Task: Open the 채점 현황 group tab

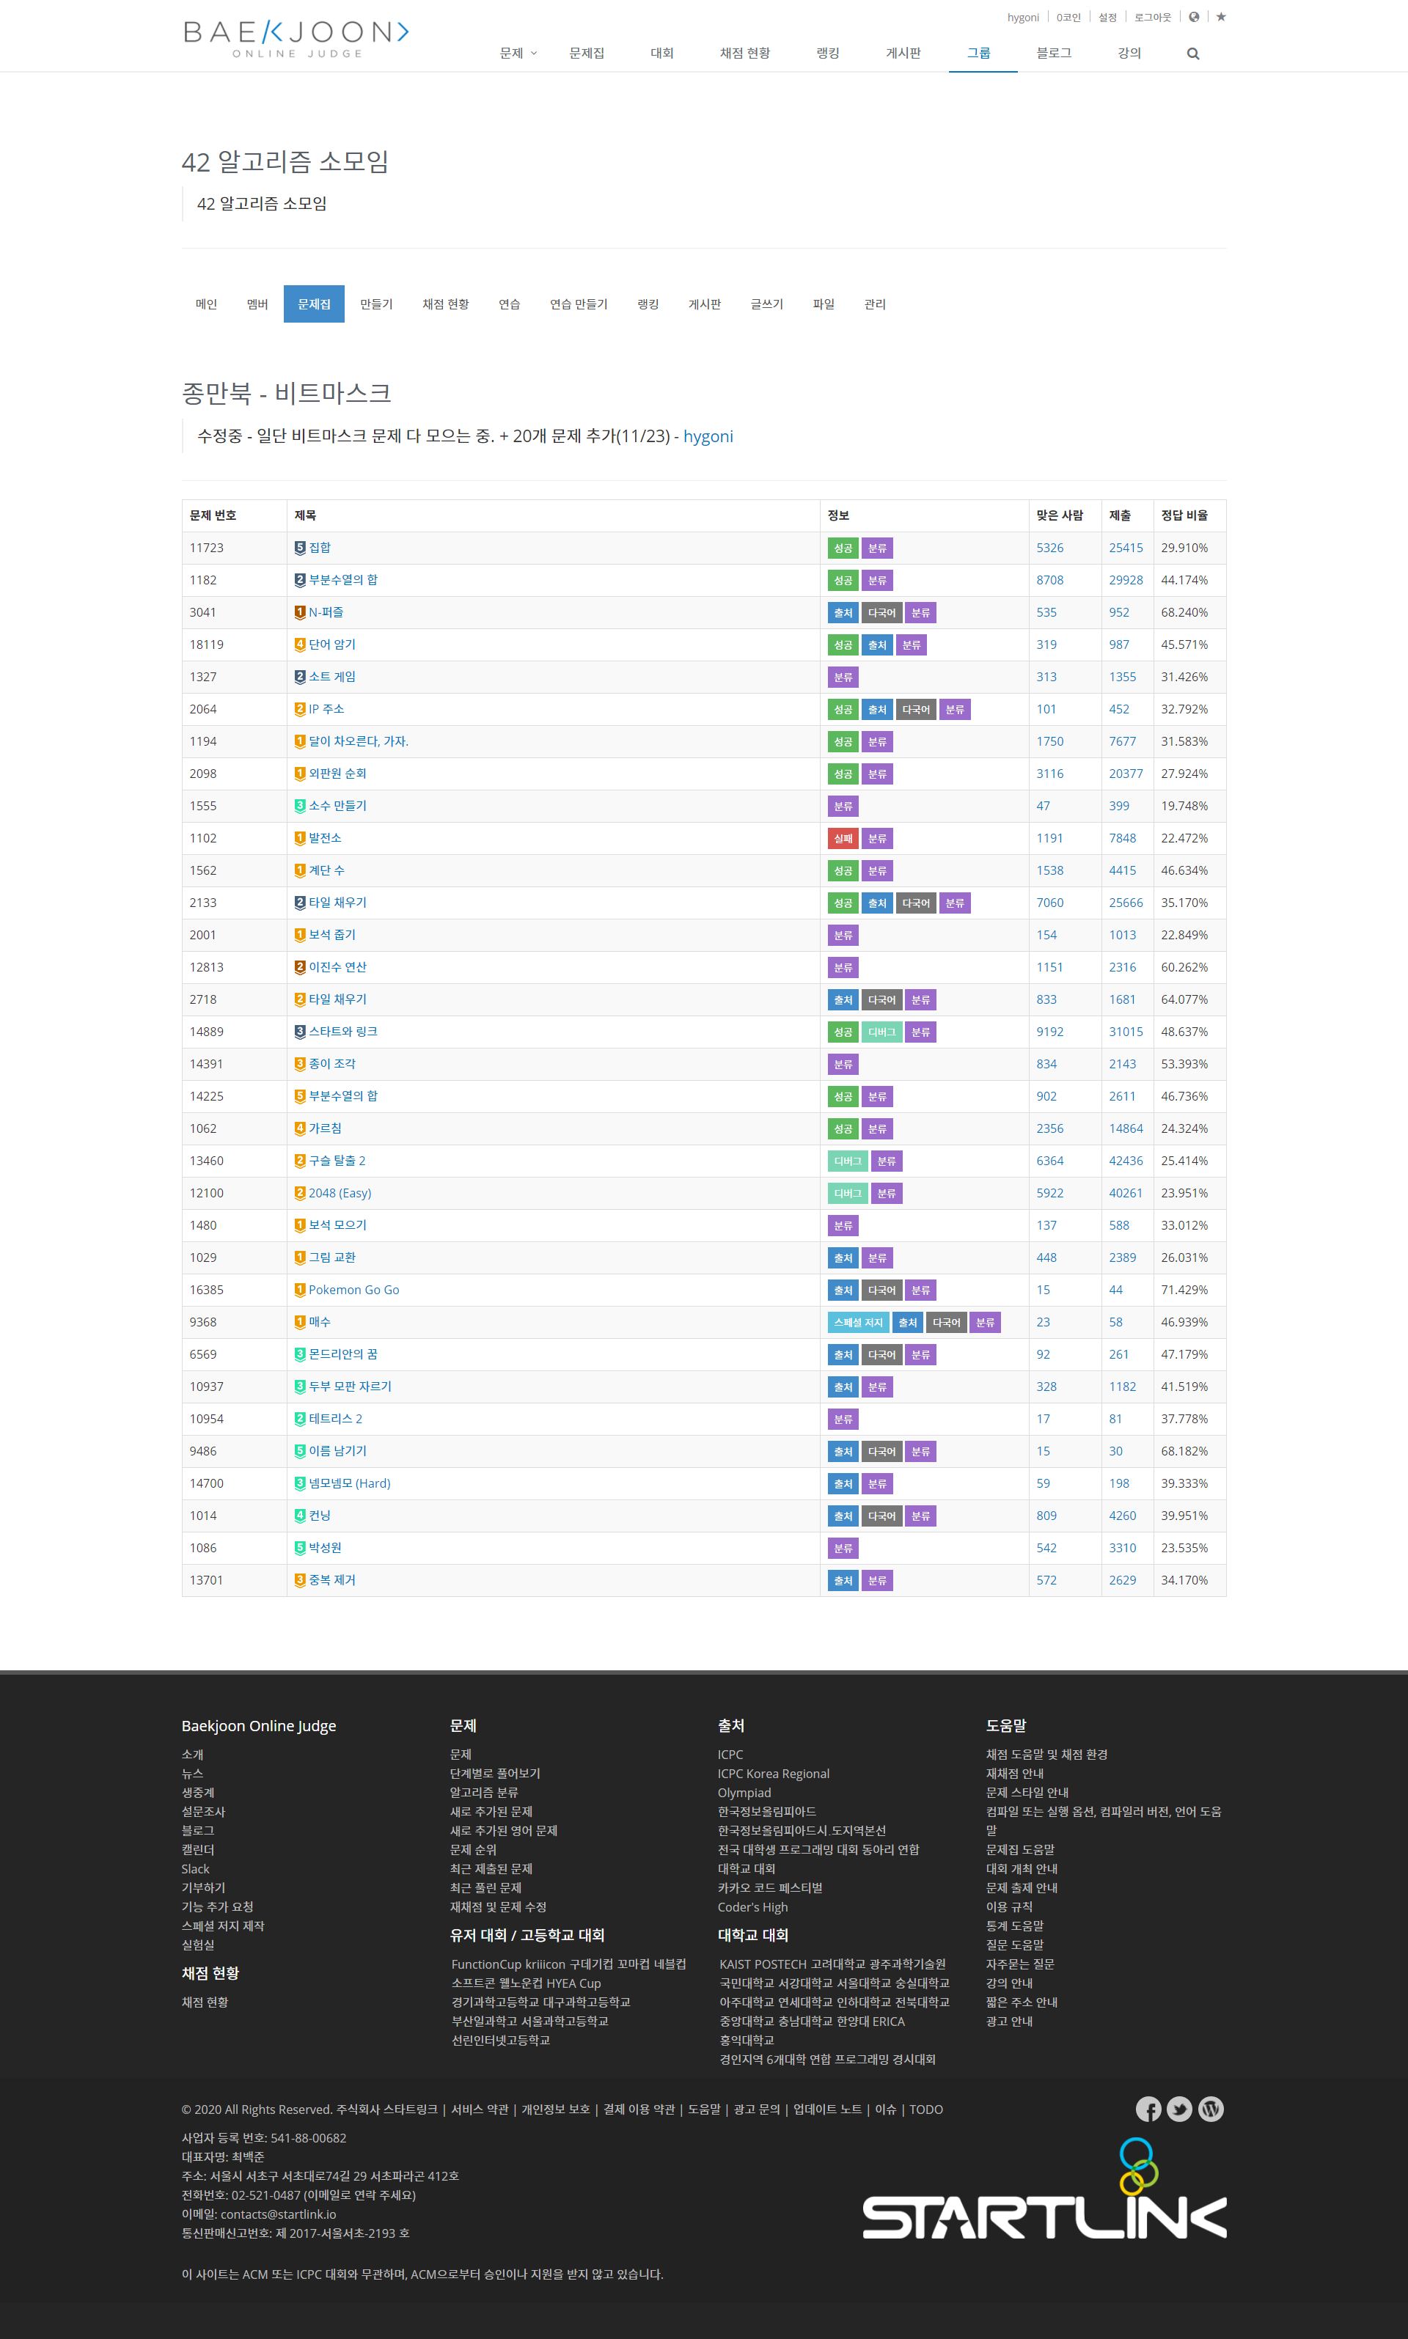Action: tap(445, 304)
